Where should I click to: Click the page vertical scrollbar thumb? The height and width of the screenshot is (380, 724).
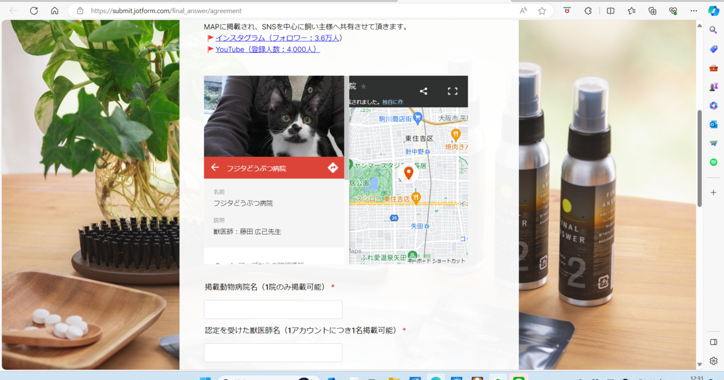tap(699, 158)
